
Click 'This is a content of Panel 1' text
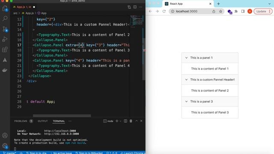point(210,68)
